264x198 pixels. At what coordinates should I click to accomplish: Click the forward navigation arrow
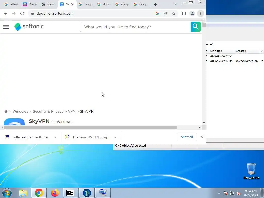pos(14,13)
